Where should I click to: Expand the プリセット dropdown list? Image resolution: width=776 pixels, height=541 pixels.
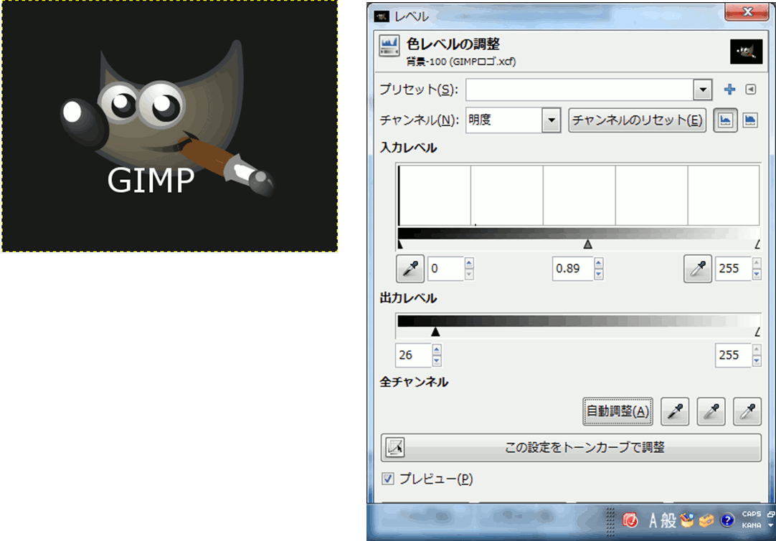tap(701, 90)
